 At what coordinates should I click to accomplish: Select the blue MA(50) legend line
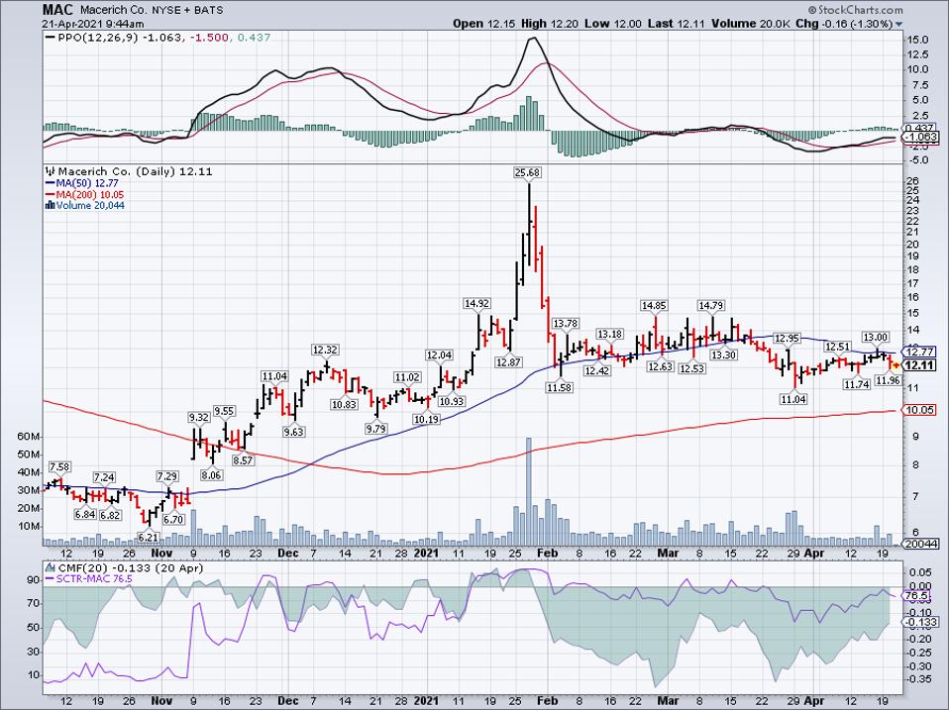51,183
